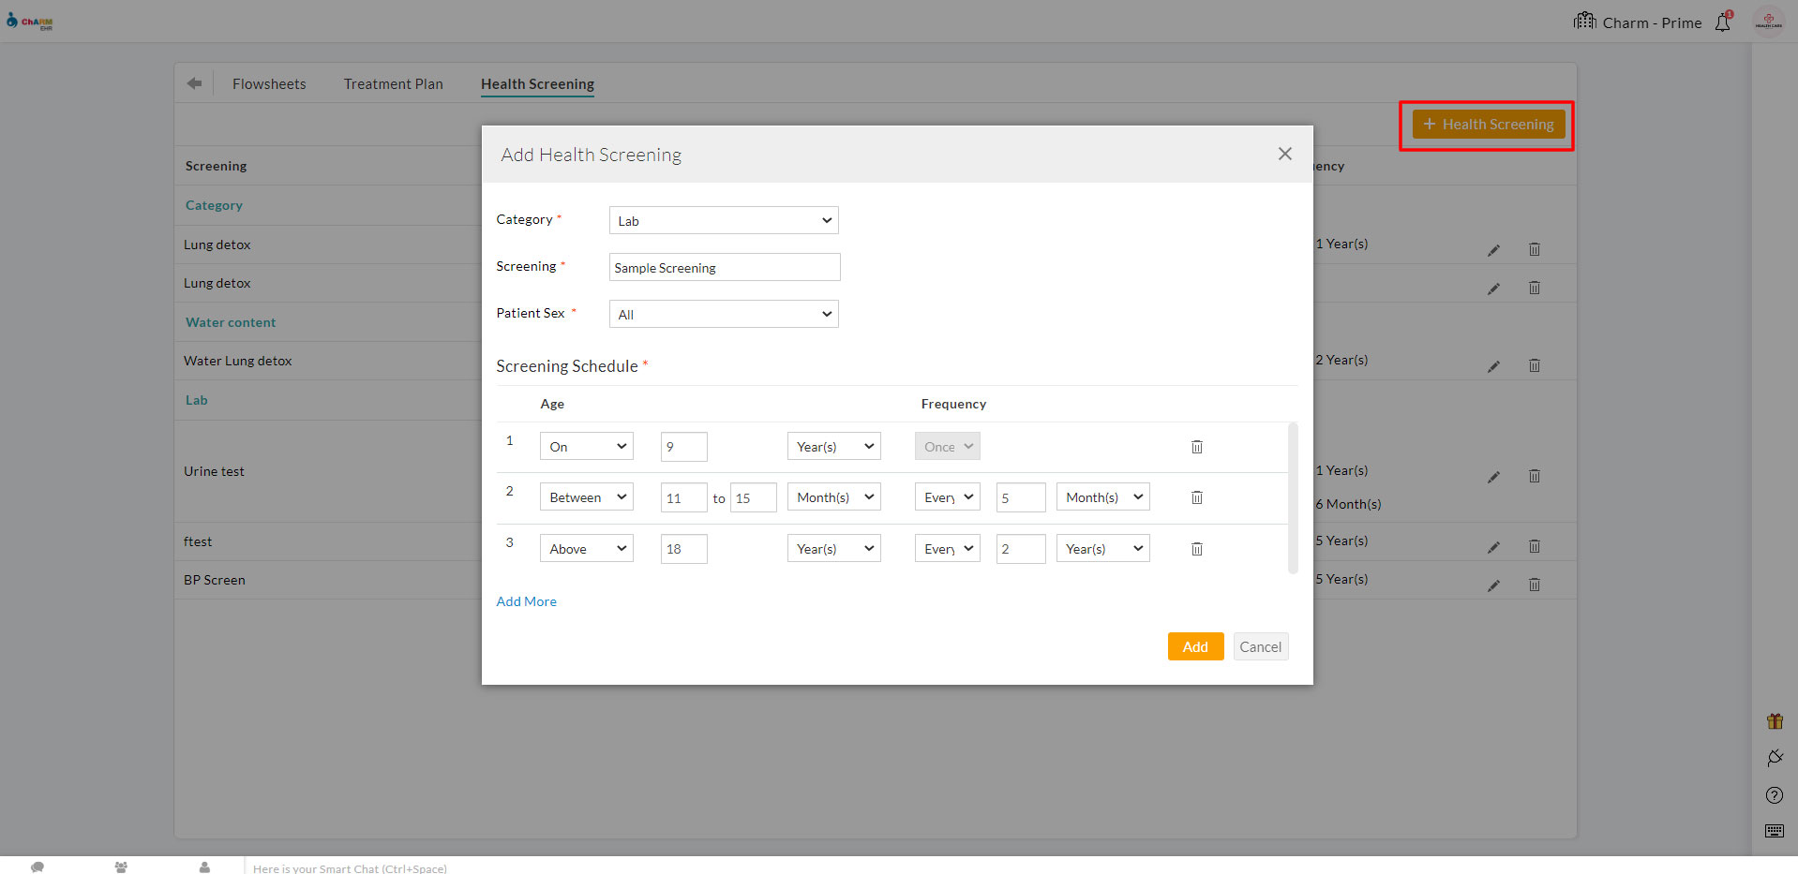Switch to the Treatment Plan tab

(393, 84)
